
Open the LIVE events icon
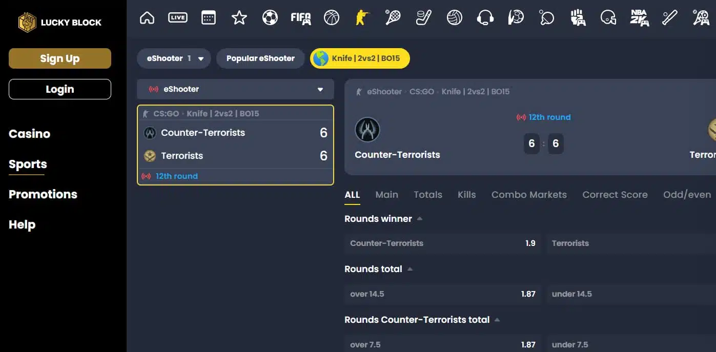(178, 18)
